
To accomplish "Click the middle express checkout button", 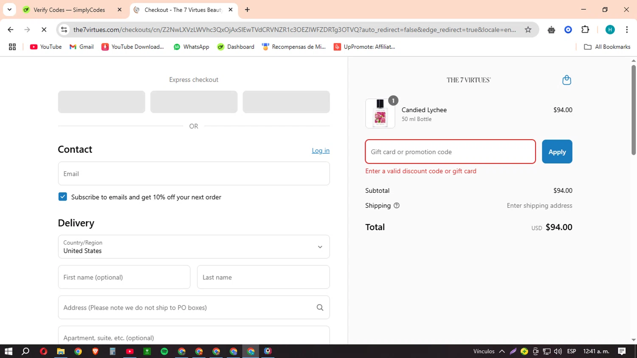I will click(x=194, y=102).
